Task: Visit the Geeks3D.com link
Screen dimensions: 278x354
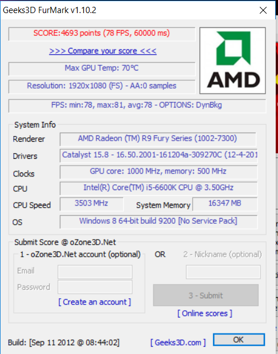Action: tap(178, 343)
